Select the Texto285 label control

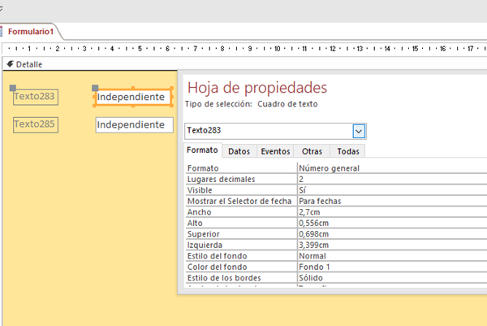click(35, 124)
